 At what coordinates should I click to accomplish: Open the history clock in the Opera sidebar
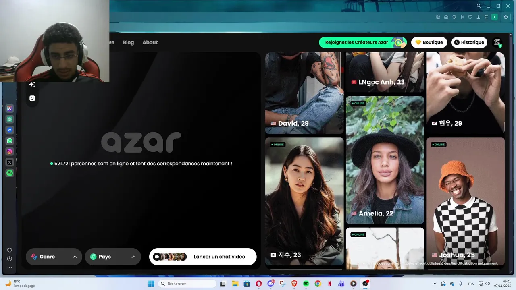click(10, 259)
